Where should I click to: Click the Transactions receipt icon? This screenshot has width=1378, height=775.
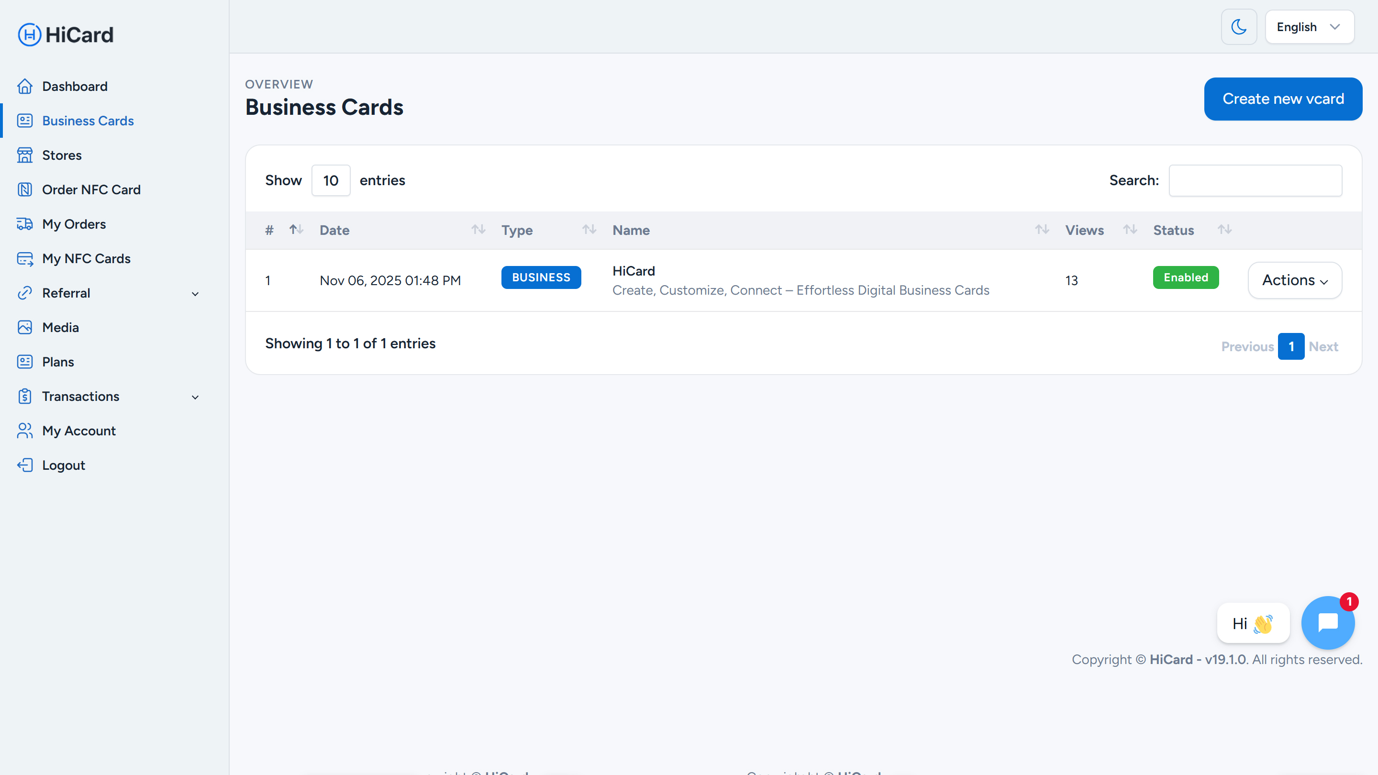click(x=24, y=396)
